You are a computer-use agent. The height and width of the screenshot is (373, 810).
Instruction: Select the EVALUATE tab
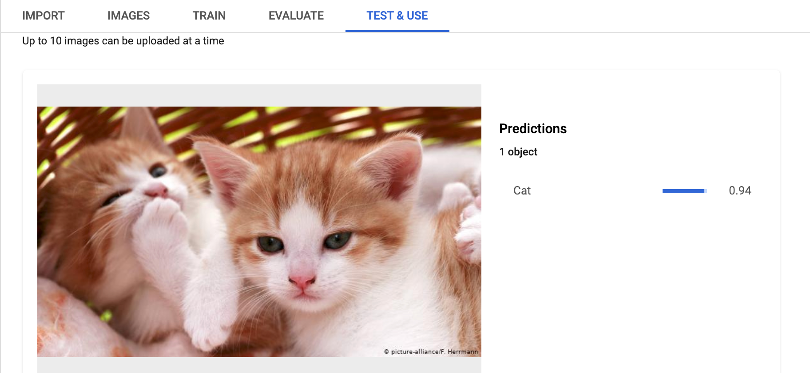coord(295,16)
